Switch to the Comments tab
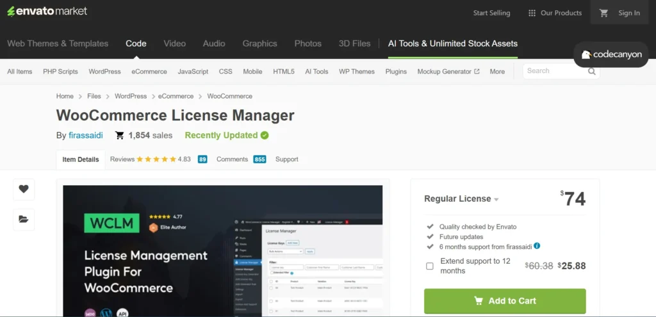The width and height of the screenshot is (656, 317). point(232,159)
